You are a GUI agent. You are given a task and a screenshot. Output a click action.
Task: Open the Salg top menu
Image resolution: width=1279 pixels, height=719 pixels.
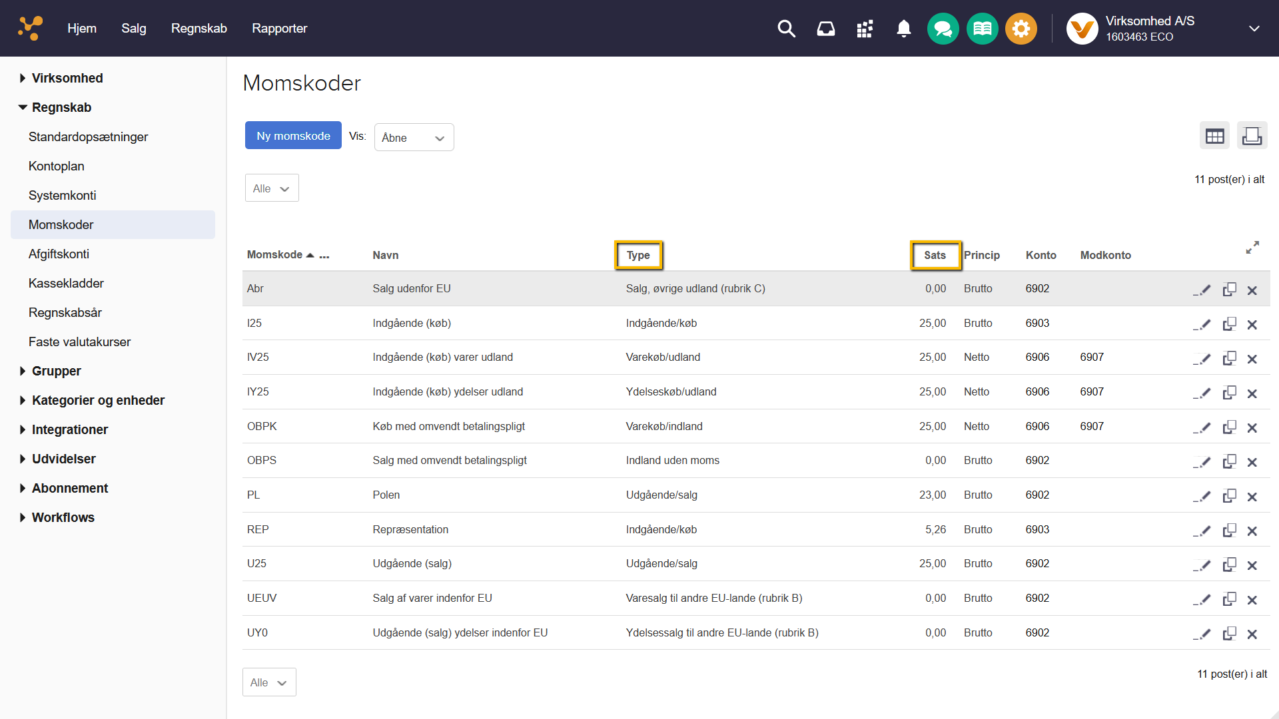point(133,28)
